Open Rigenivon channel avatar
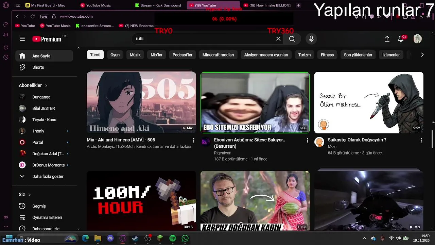The width and height of the screenshot is (435, 245). [x=206, y=142]
